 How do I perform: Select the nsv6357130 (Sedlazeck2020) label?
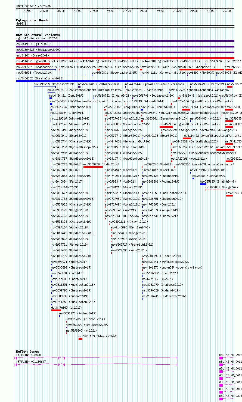pos(118,67)
